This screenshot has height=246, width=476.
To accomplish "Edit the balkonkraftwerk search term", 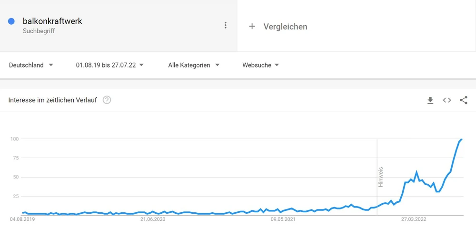I will point(52,21).
